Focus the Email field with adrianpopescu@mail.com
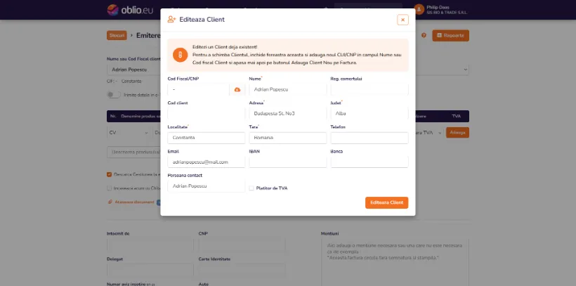 (206, 162)
